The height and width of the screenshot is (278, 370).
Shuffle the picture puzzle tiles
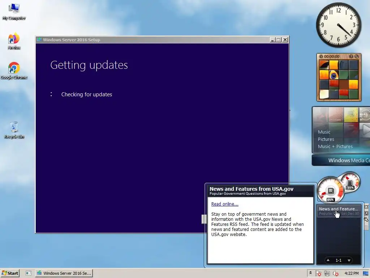tap(357, 56)
